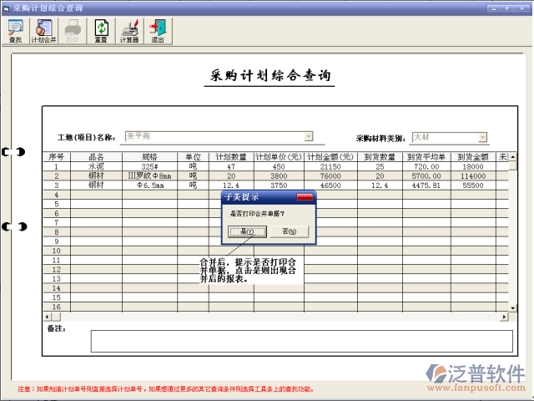Click the arrival amount 114000 cell
The width and height of the screenshot is (534, 401).
pyautogui.click(x=473, y=176)
